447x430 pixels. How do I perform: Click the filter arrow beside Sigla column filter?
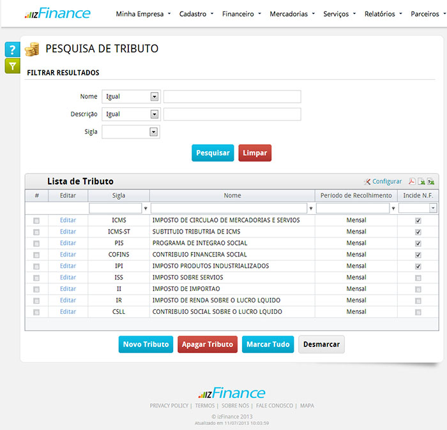point(146,209)
